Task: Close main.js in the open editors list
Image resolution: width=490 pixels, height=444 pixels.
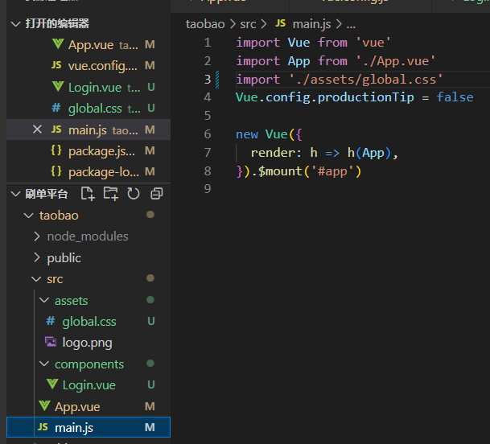Action: [x=37, y=129]
